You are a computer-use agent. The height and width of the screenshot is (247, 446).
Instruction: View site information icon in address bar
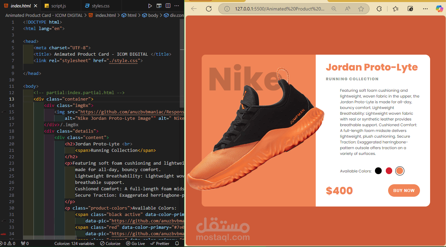[227, 9]
